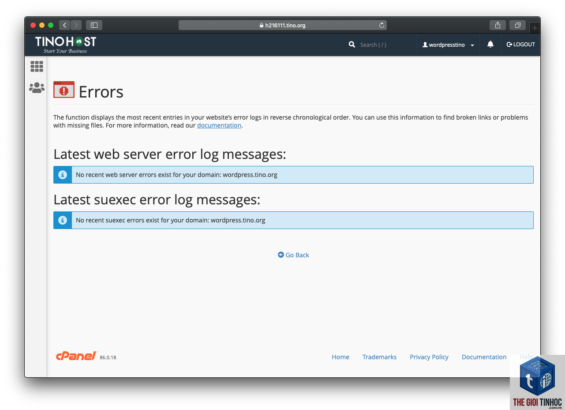Viewport: 565px width, 410px height.
Task: Reload the page with refresh icon
Action: 382,25
